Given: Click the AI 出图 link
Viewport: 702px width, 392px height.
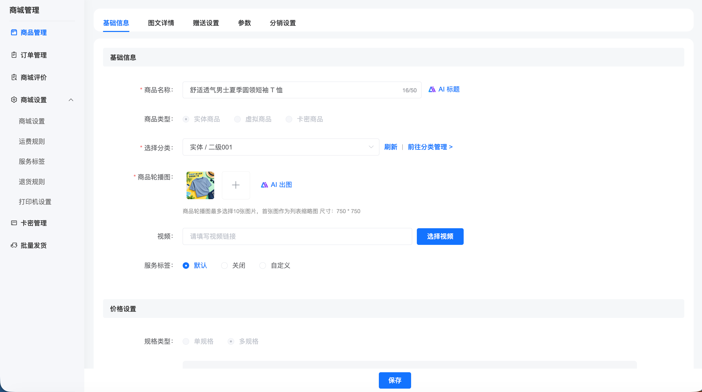Looking at the screenshot, I should coord(277,185).
